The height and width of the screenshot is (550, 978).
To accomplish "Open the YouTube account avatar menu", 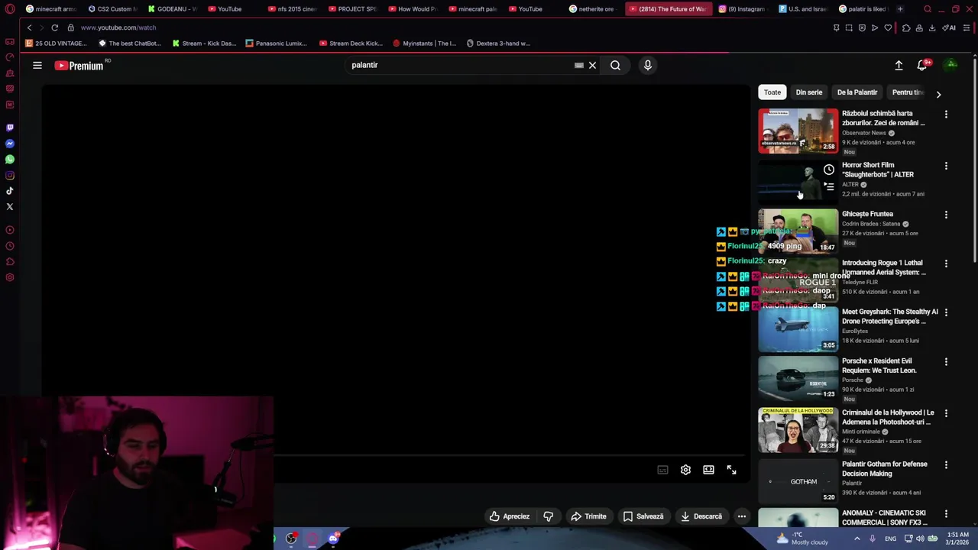I will point(951,65).
